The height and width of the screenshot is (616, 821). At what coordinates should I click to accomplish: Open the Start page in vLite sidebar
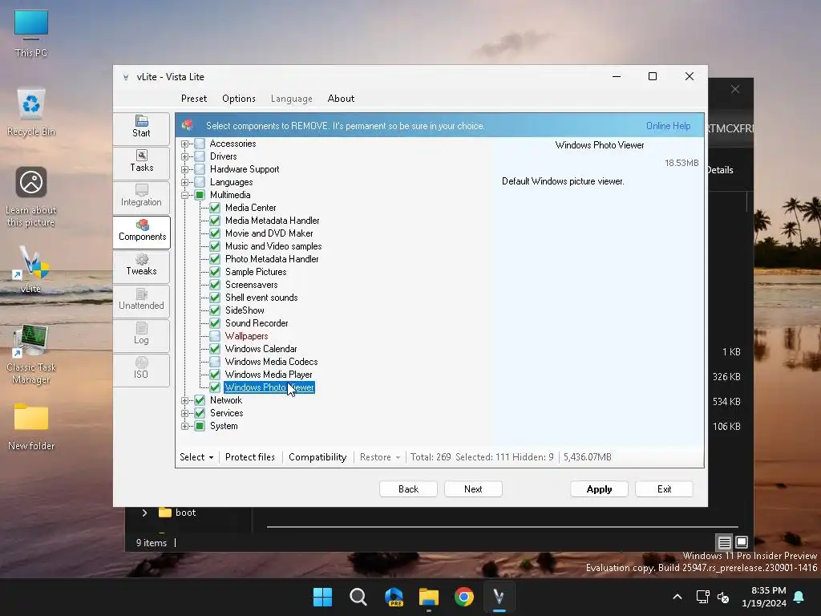click(141, 128)
